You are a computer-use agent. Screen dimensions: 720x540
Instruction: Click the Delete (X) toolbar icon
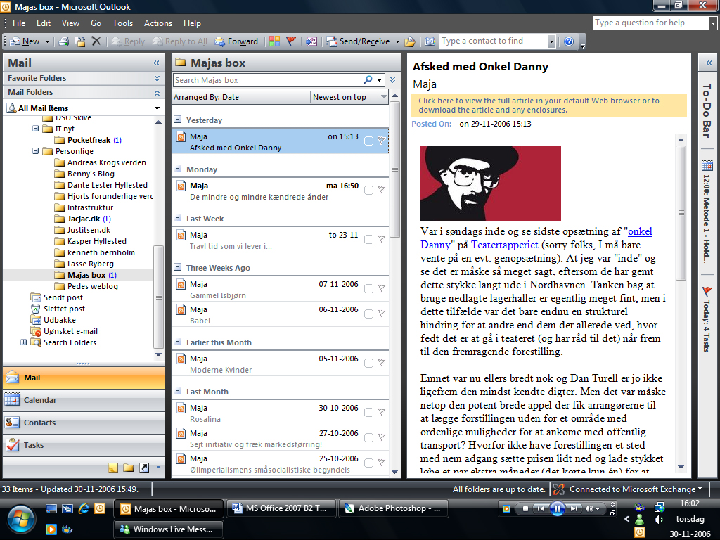[96, 41]
